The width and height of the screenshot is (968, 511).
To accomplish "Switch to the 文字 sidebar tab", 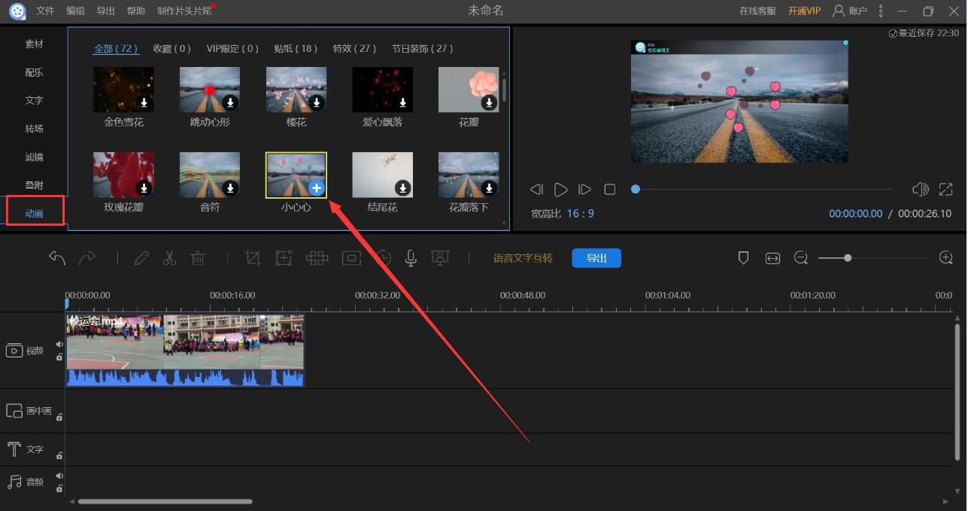I will (35, 100).
